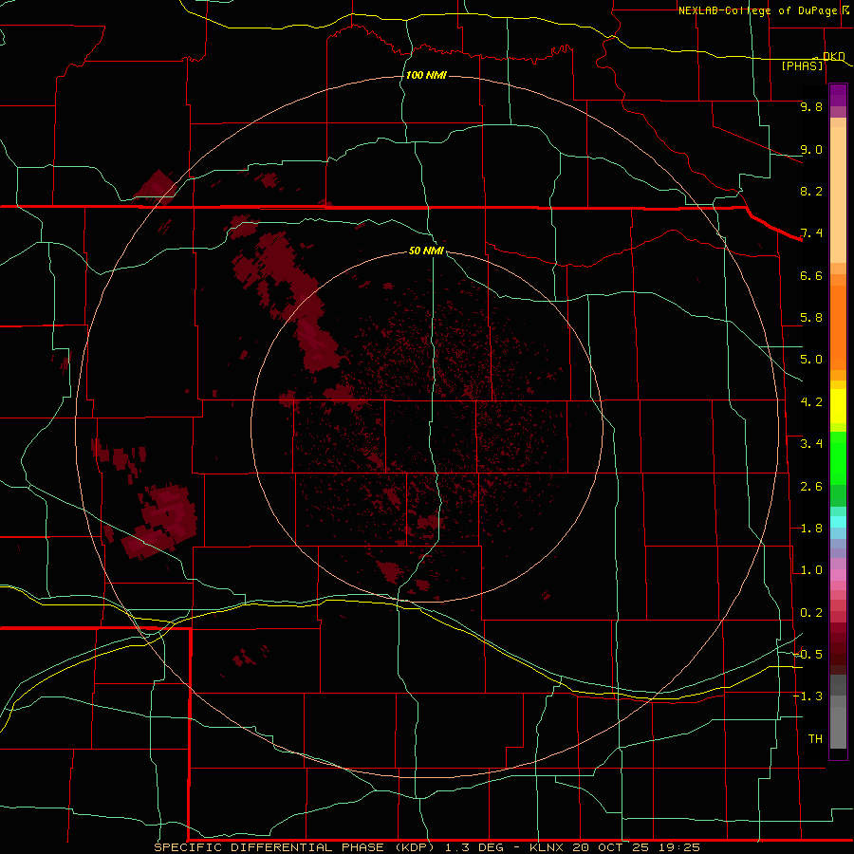Click the 20 OCT 25 date in the caption
Viewport: 854px width, 854px height.
610,847
